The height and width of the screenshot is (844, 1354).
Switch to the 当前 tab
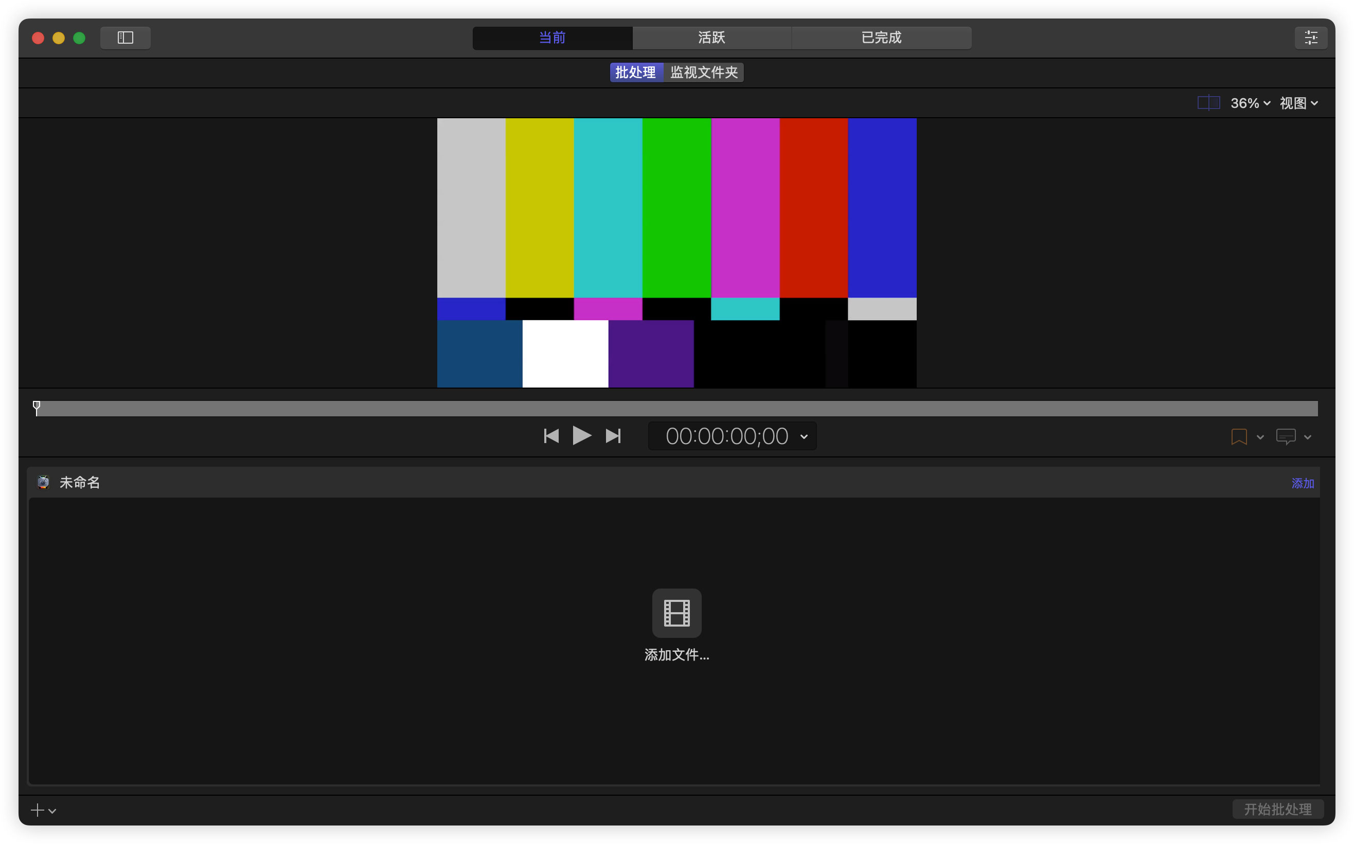point(552,38)
